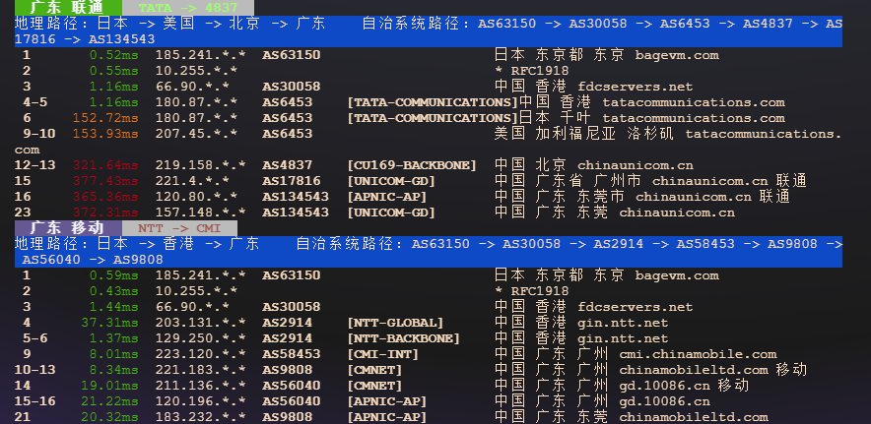Click the NTT -> CMI route label

[179, 228]
